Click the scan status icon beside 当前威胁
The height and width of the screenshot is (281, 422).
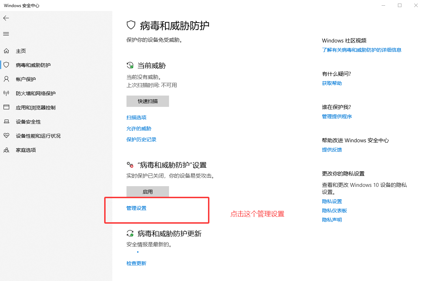[x=130, y=65]
